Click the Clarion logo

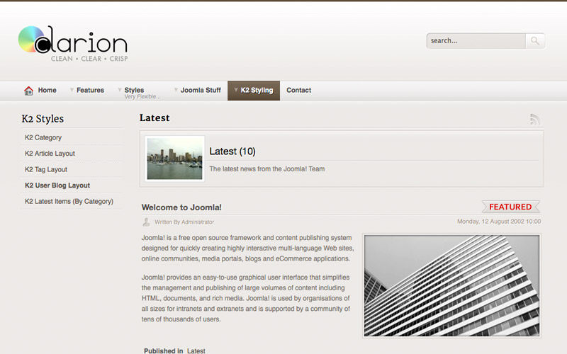click(73, 44)
